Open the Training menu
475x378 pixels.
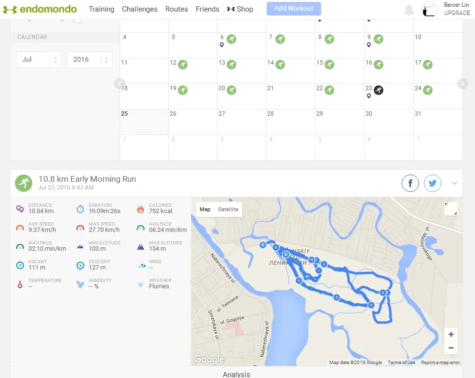101,9
